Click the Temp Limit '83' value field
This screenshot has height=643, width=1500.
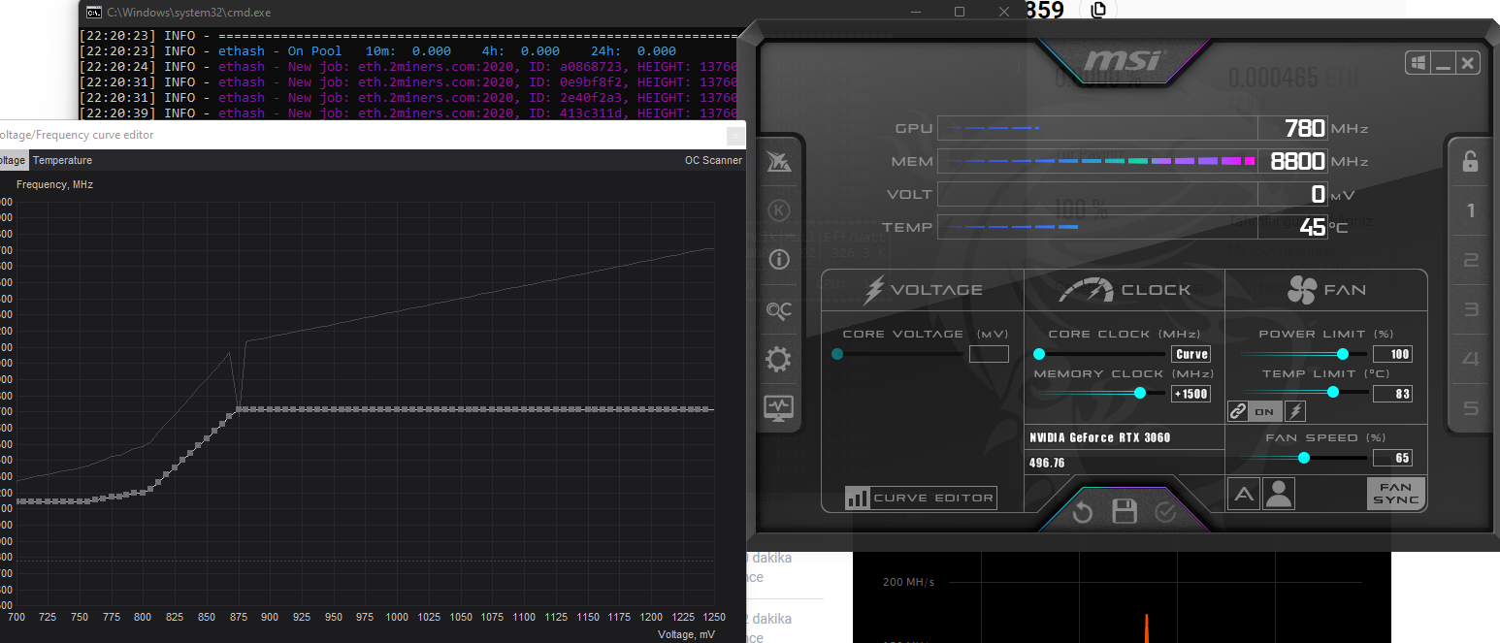coord(1392,394)
